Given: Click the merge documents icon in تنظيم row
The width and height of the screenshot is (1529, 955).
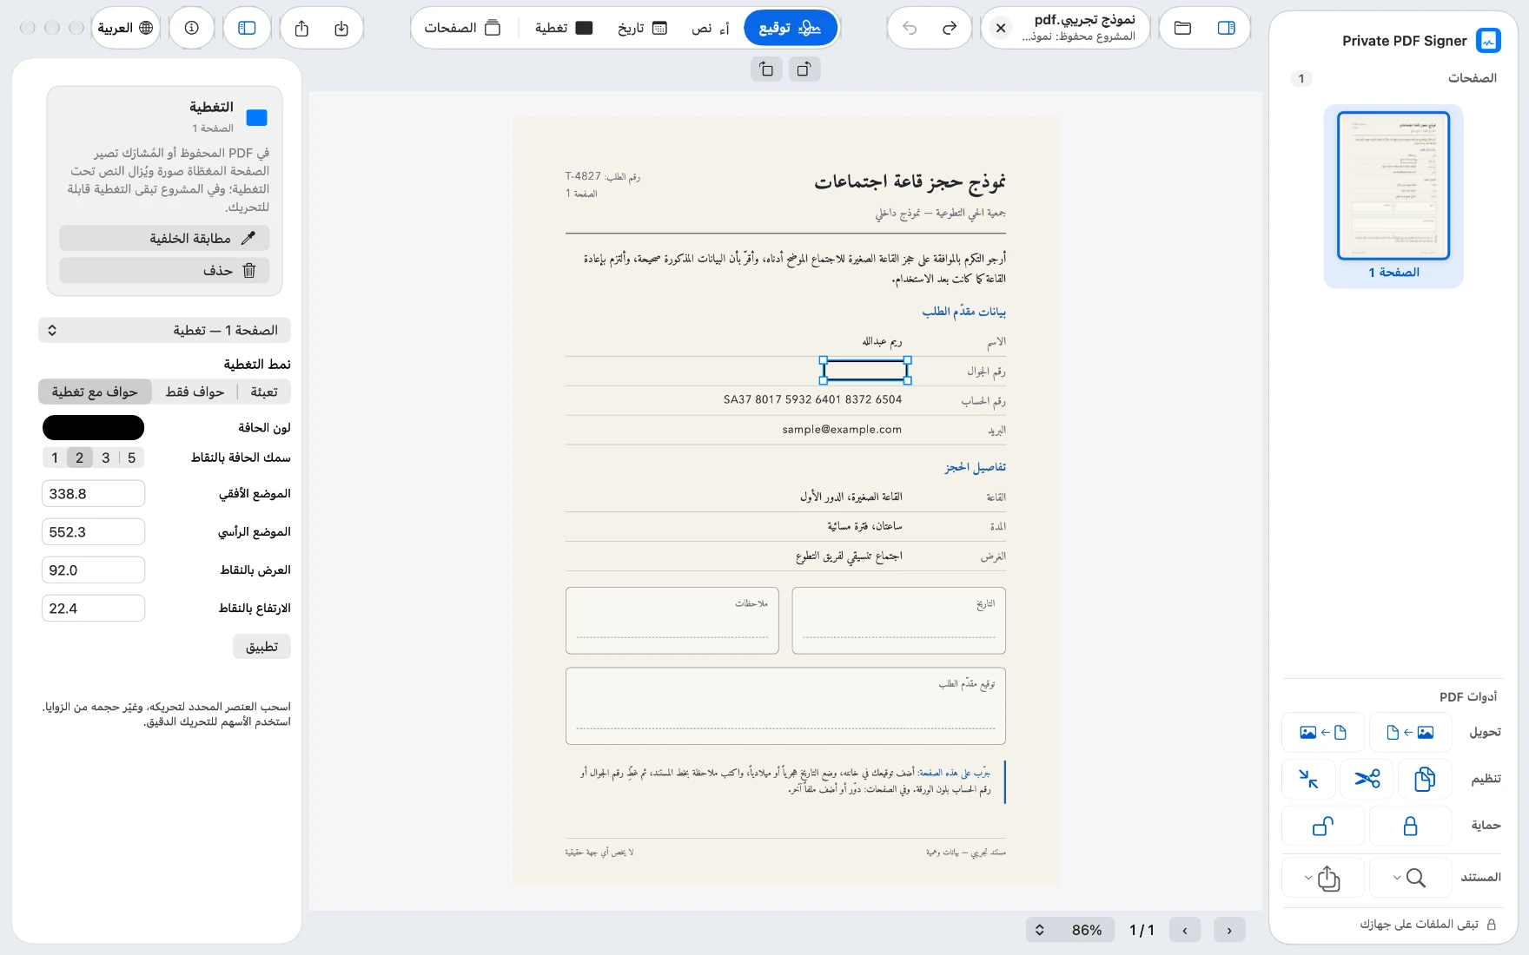Looking at the screenshot, I should [x=1425, y=779].
